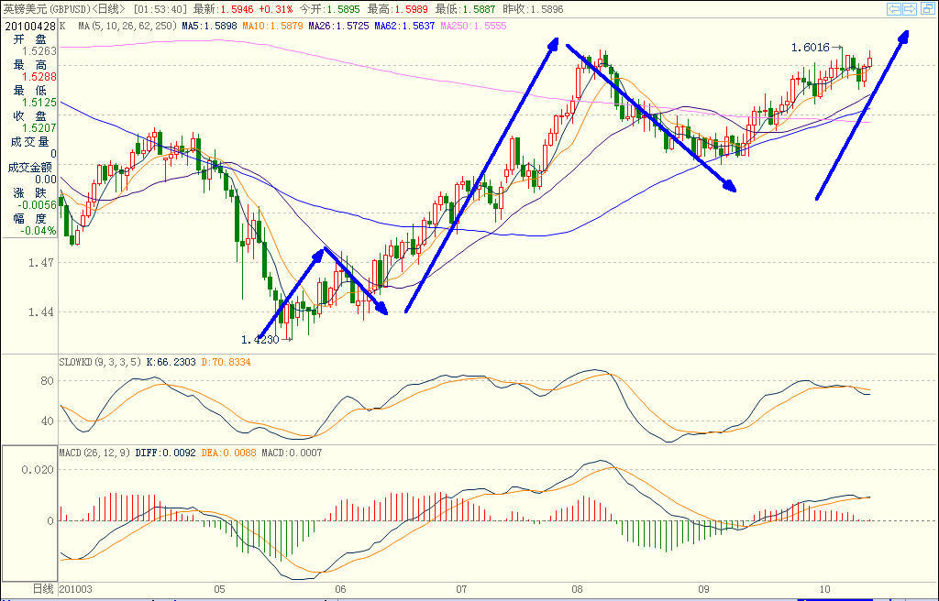Click the +0.31% change value

pos(277,9)
